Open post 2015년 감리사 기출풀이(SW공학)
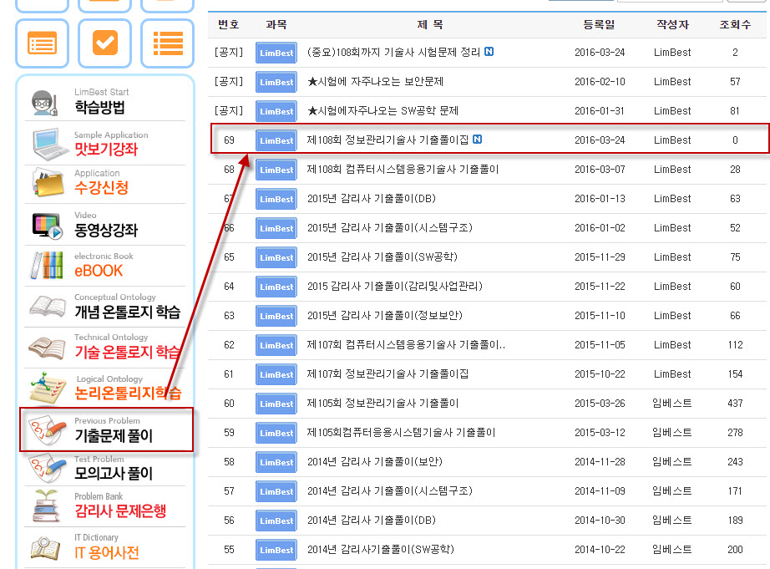The image size is (770, 569). pyautogui.click(x=382, y=257)
